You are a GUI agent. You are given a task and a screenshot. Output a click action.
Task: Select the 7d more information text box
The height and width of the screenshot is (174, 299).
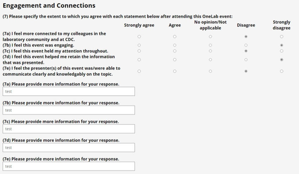69,148
